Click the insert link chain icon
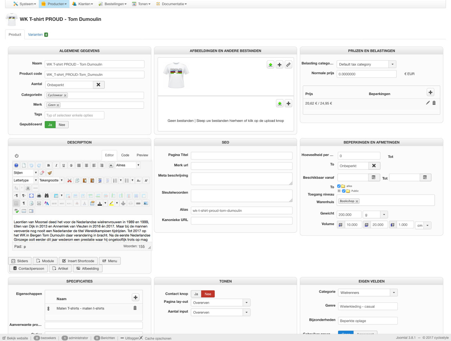 (138, 203)
